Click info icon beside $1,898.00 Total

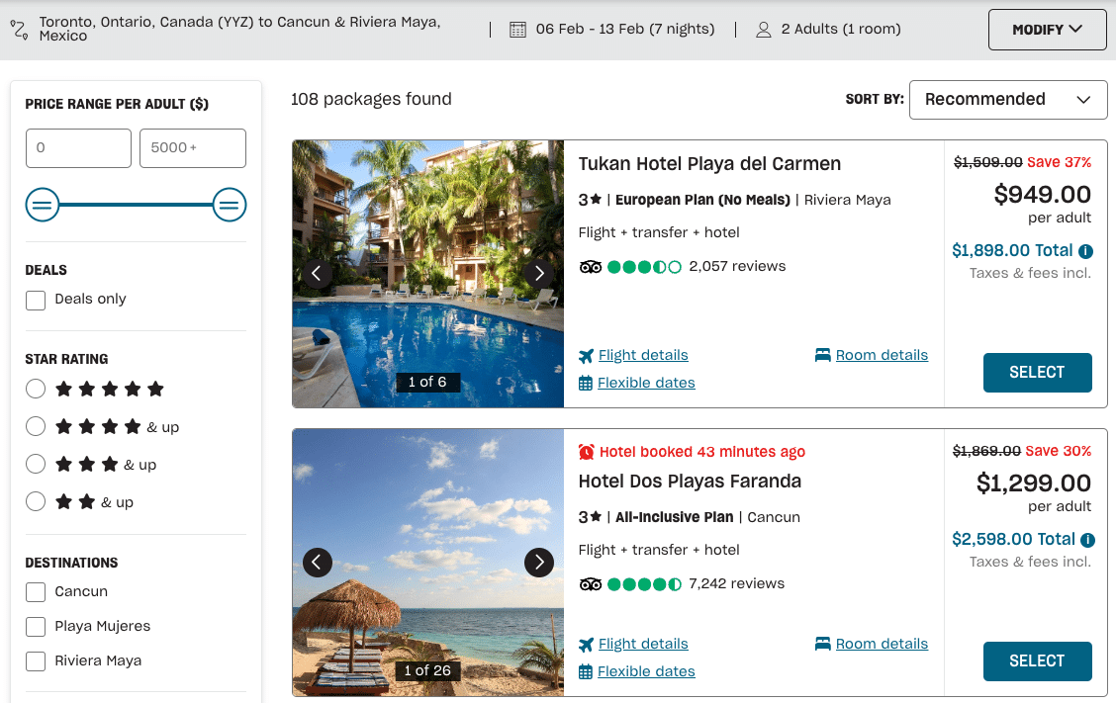click(x=1086, y=251)
